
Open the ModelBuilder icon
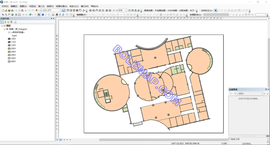click(84, 11)
